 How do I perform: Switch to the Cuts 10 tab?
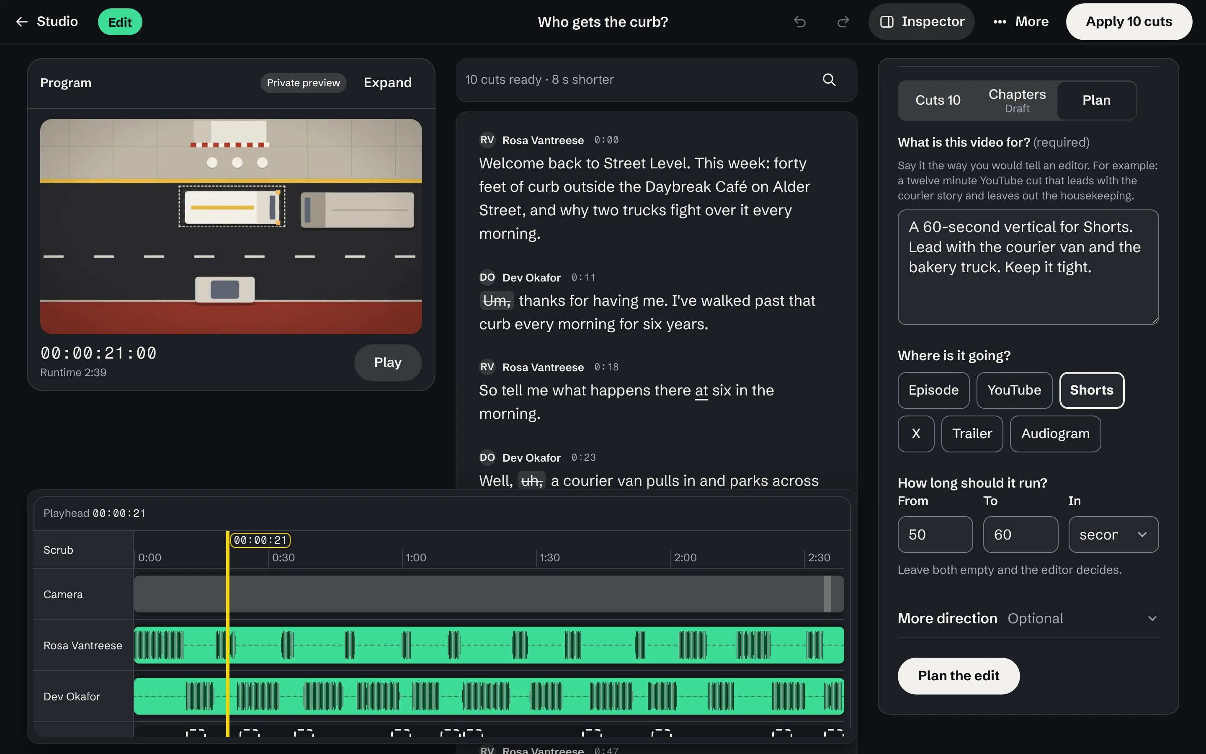(938, 100)
